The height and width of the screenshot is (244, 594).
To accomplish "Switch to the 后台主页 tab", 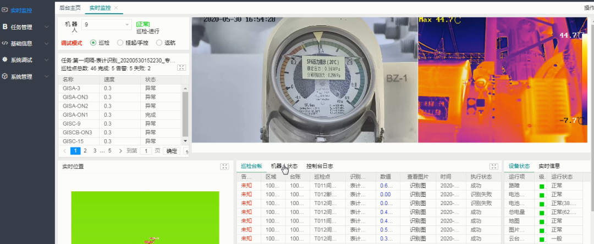I will [70, 8].
